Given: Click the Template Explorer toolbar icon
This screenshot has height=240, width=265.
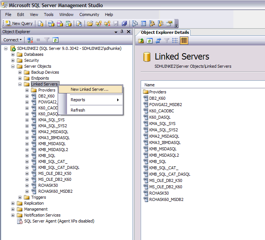Looking at the screenshot, I should coord(160,23).
